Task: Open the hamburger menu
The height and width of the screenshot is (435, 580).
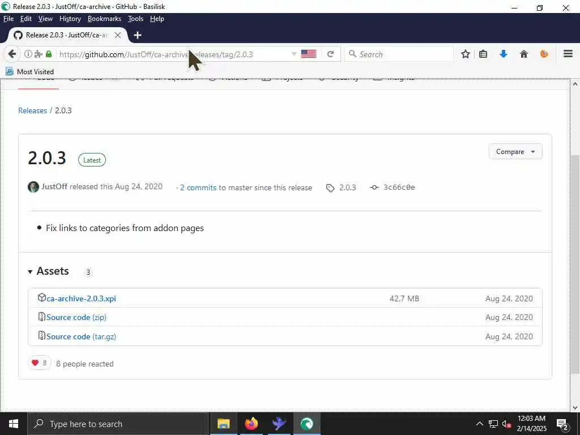Action: (x=568, y=54)
